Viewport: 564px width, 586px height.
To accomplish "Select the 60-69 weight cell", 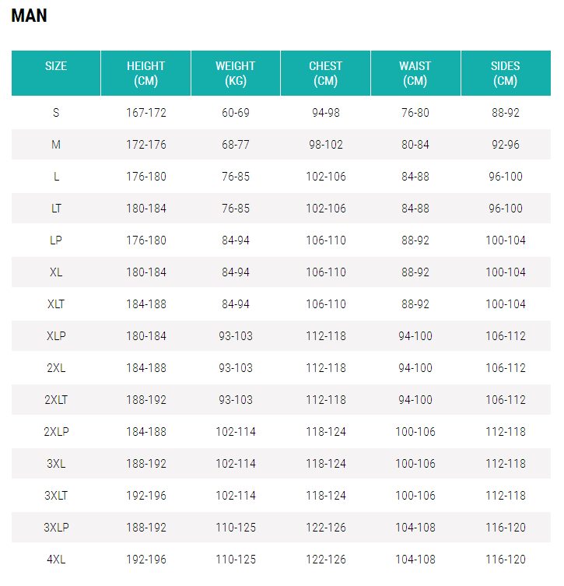I will click(x=236, y=113).
